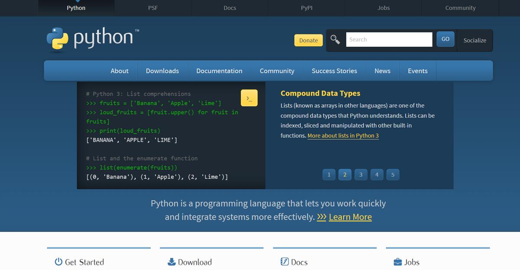Switch to the PyPI top tab
Viewport: 520px width, 270px height.
306,8
